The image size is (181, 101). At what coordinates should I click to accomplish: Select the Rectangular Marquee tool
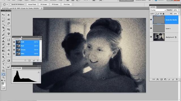3,18
